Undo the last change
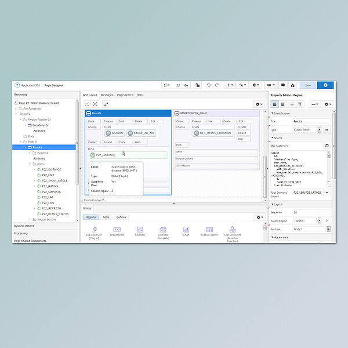The height and width of the screenshot is (348, 348). pos(209,85)
